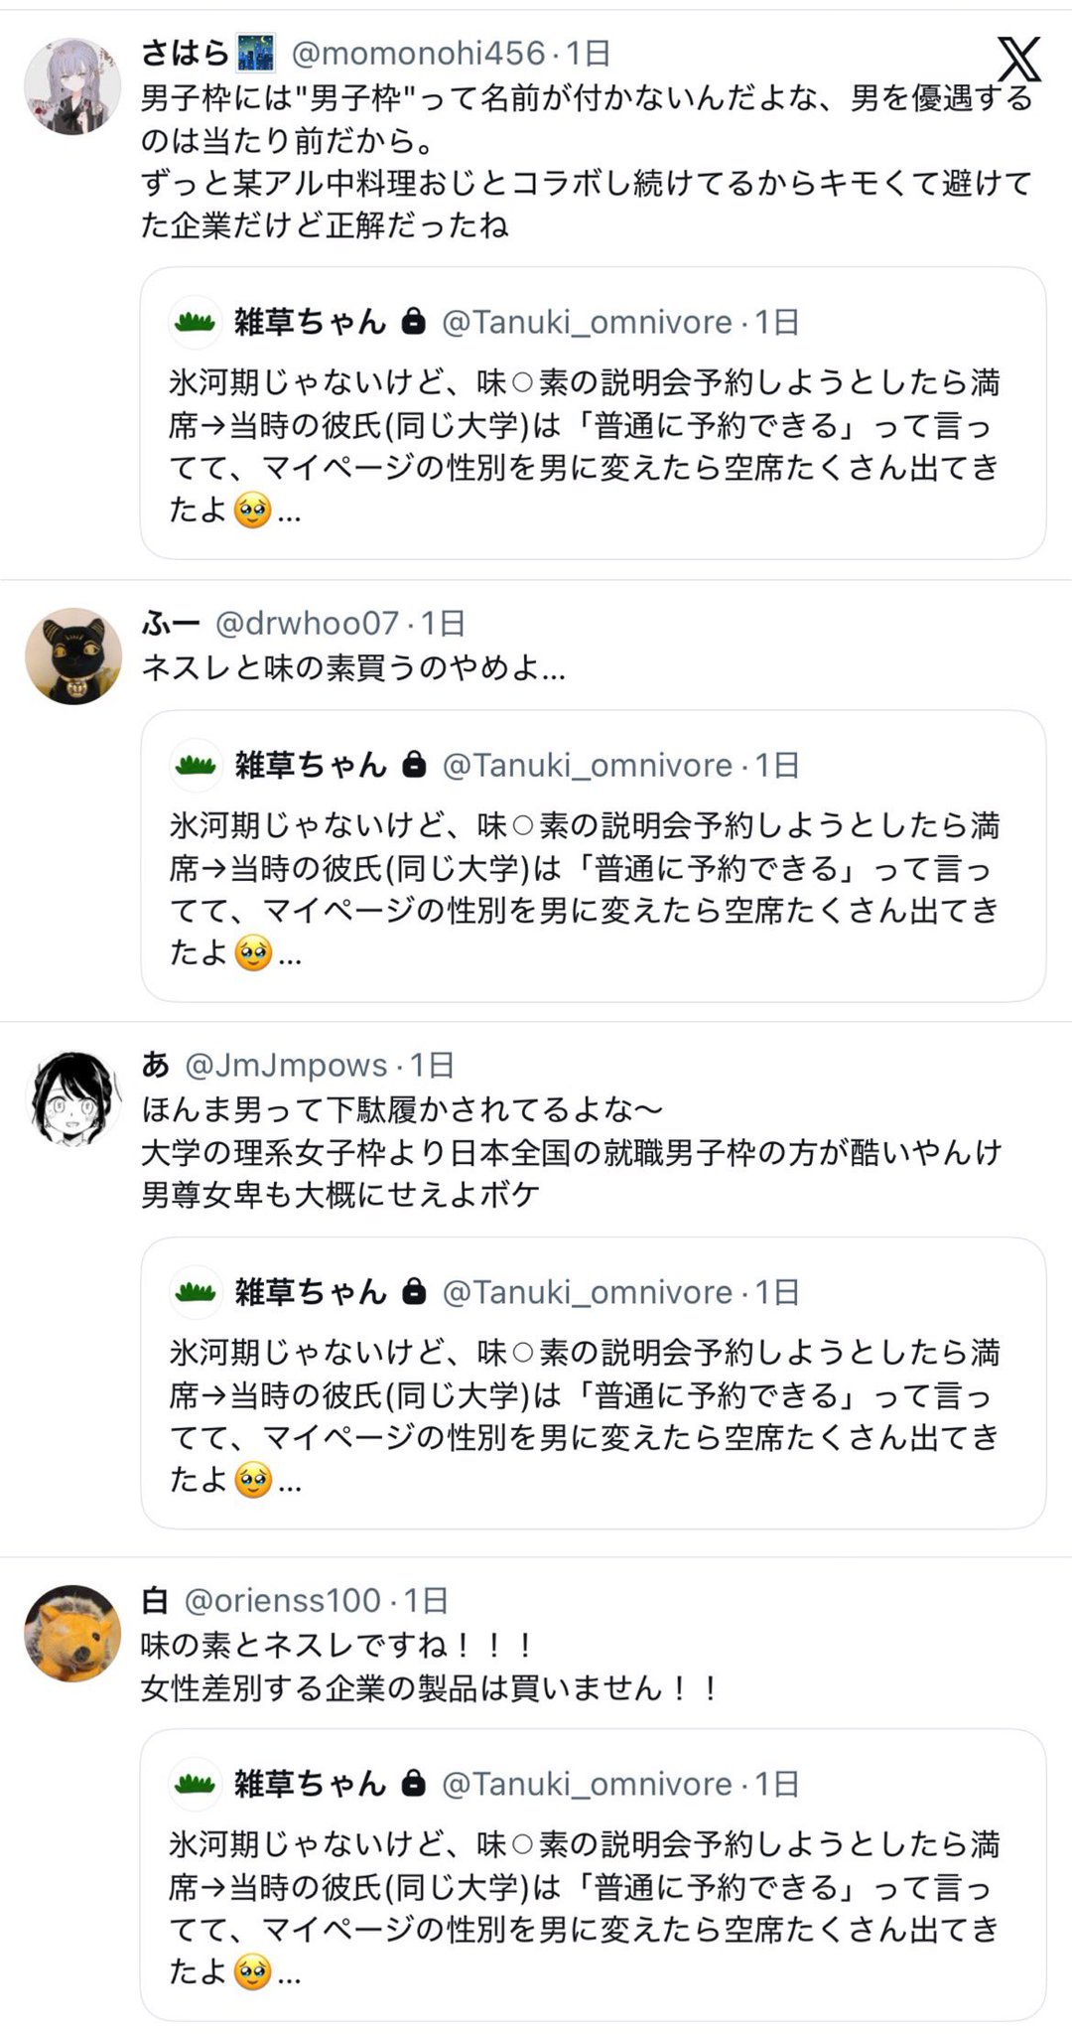The width and height of the screenshot is (1072, 2034).
Task: Open the @Tanuki_omnivore handle in first quote
Action: pyautogui.click(x=587, y=322)
